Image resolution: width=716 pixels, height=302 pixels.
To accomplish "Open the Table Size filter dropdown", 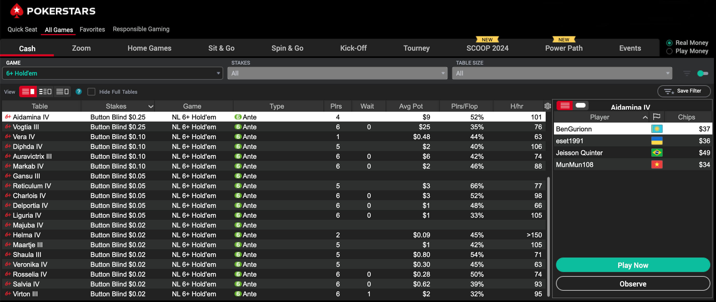I will click(562, 73).
